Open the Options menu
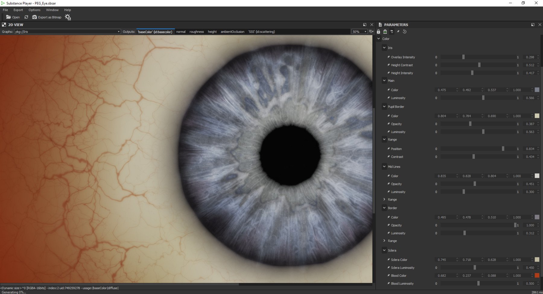The image size is (543, 294). click(x=34, y=10)
